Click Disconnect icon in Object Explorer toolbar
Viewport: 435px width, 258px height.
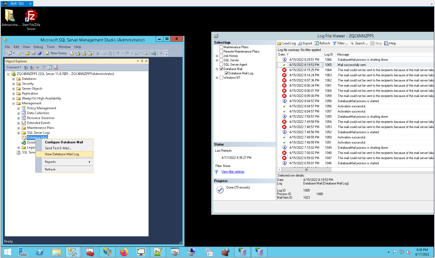point(32,67)
